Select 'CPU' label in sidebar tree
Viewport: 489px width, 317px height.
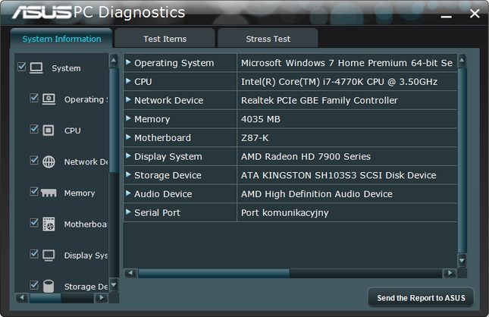tap(72, 130)
